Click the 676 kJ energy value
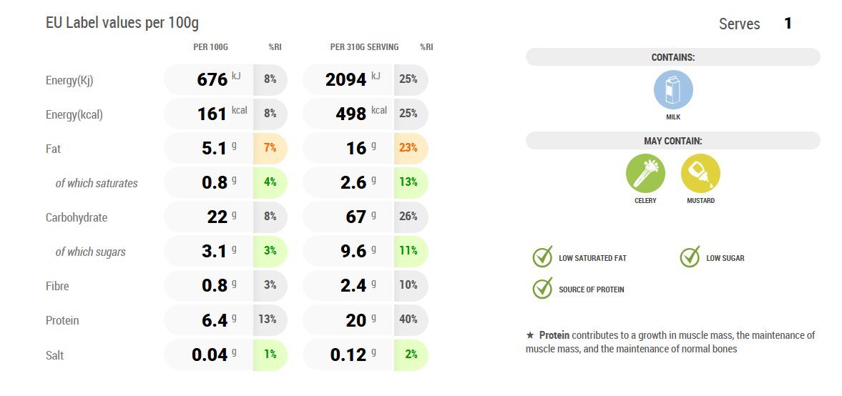This screenshot has height=396, width=842. coord(212,79)
